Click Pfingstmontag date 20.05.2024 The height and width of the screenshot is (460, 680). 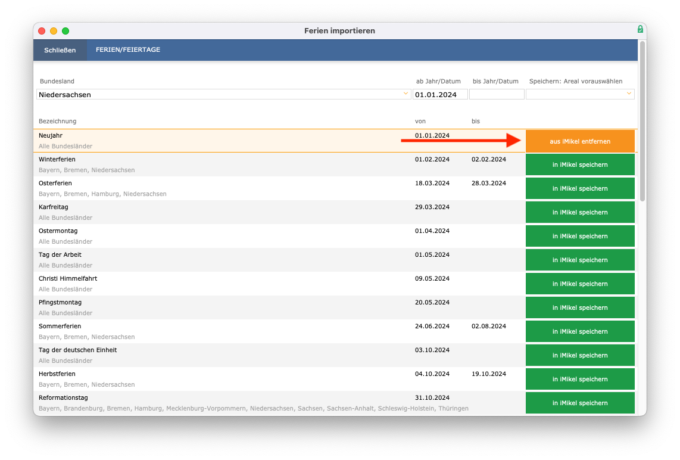(432, 303)
